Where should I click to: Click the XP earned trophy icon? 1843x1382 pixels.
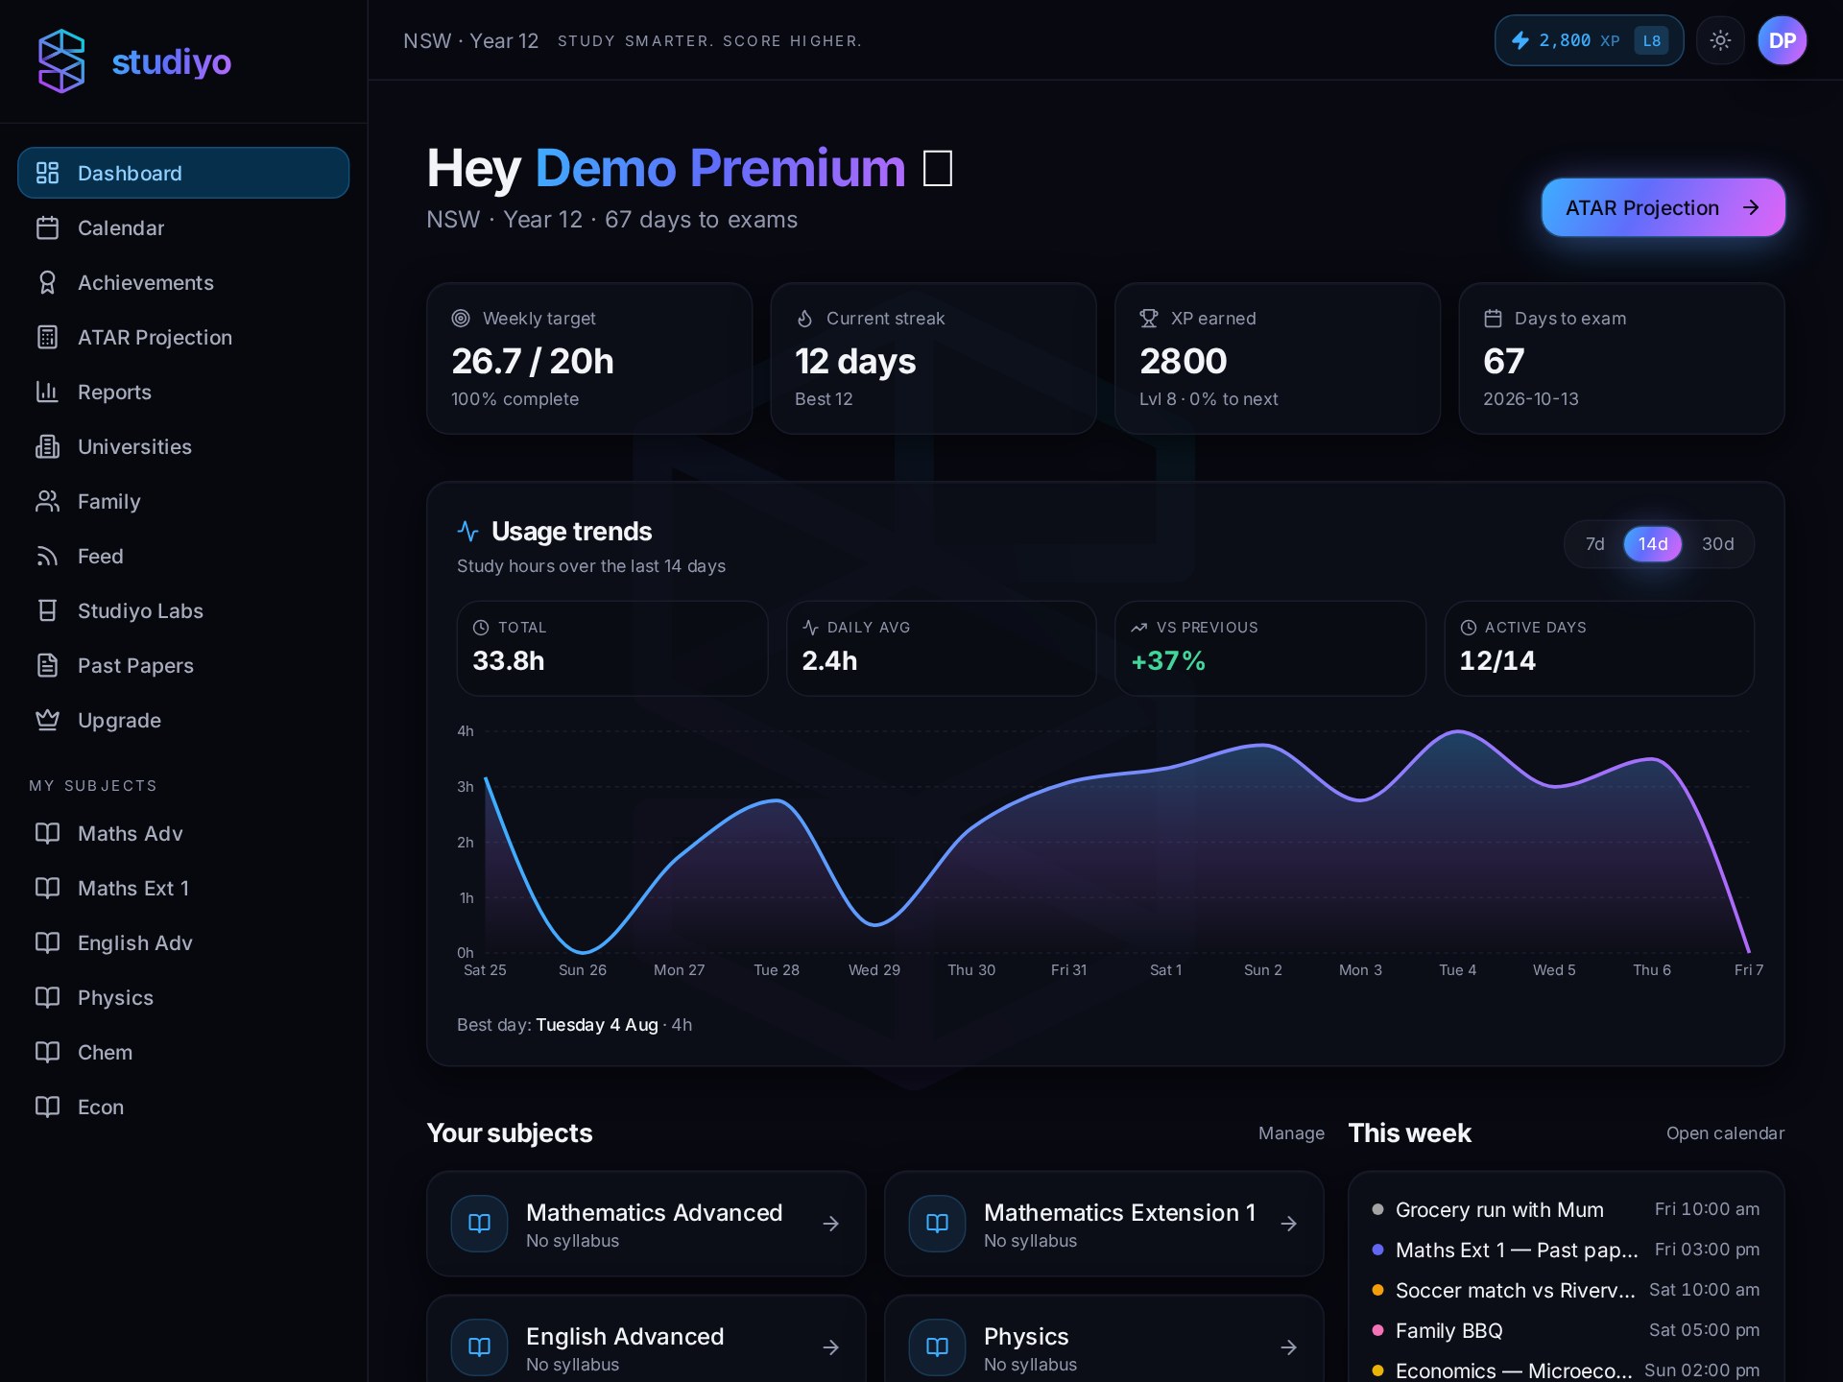click(x=1148, y=318)
